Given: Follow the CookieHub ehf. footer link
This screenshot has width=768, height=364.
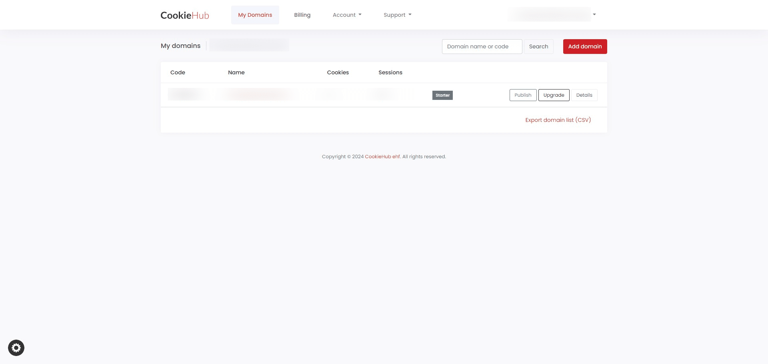Looking at the screenshot, I should (383, 157).
